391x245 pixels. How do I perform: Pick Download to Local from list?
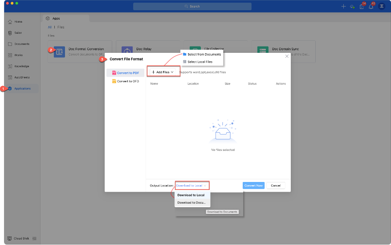coord(191,195)
